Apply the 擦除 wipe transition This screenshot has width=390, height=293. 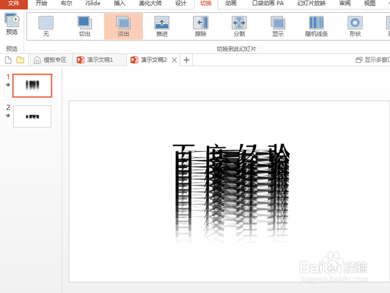point(201,26)
